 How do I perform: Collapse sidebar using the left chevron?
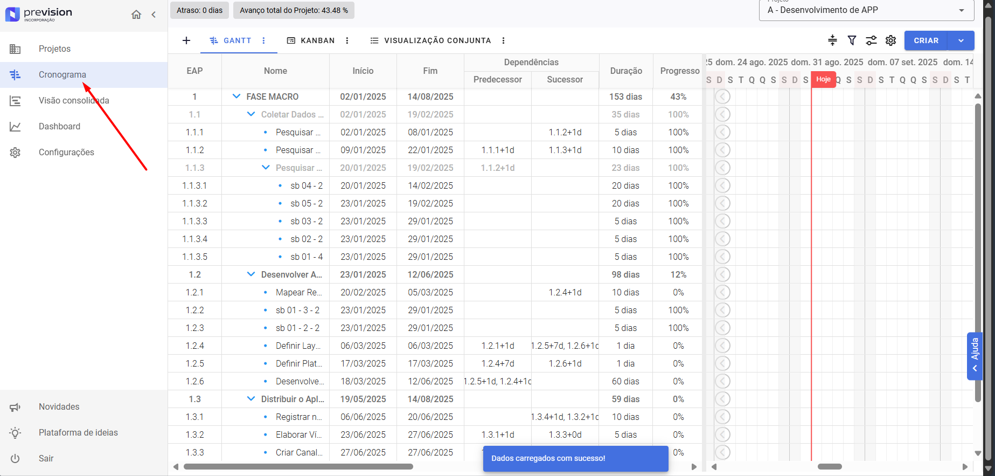(154, 15)
